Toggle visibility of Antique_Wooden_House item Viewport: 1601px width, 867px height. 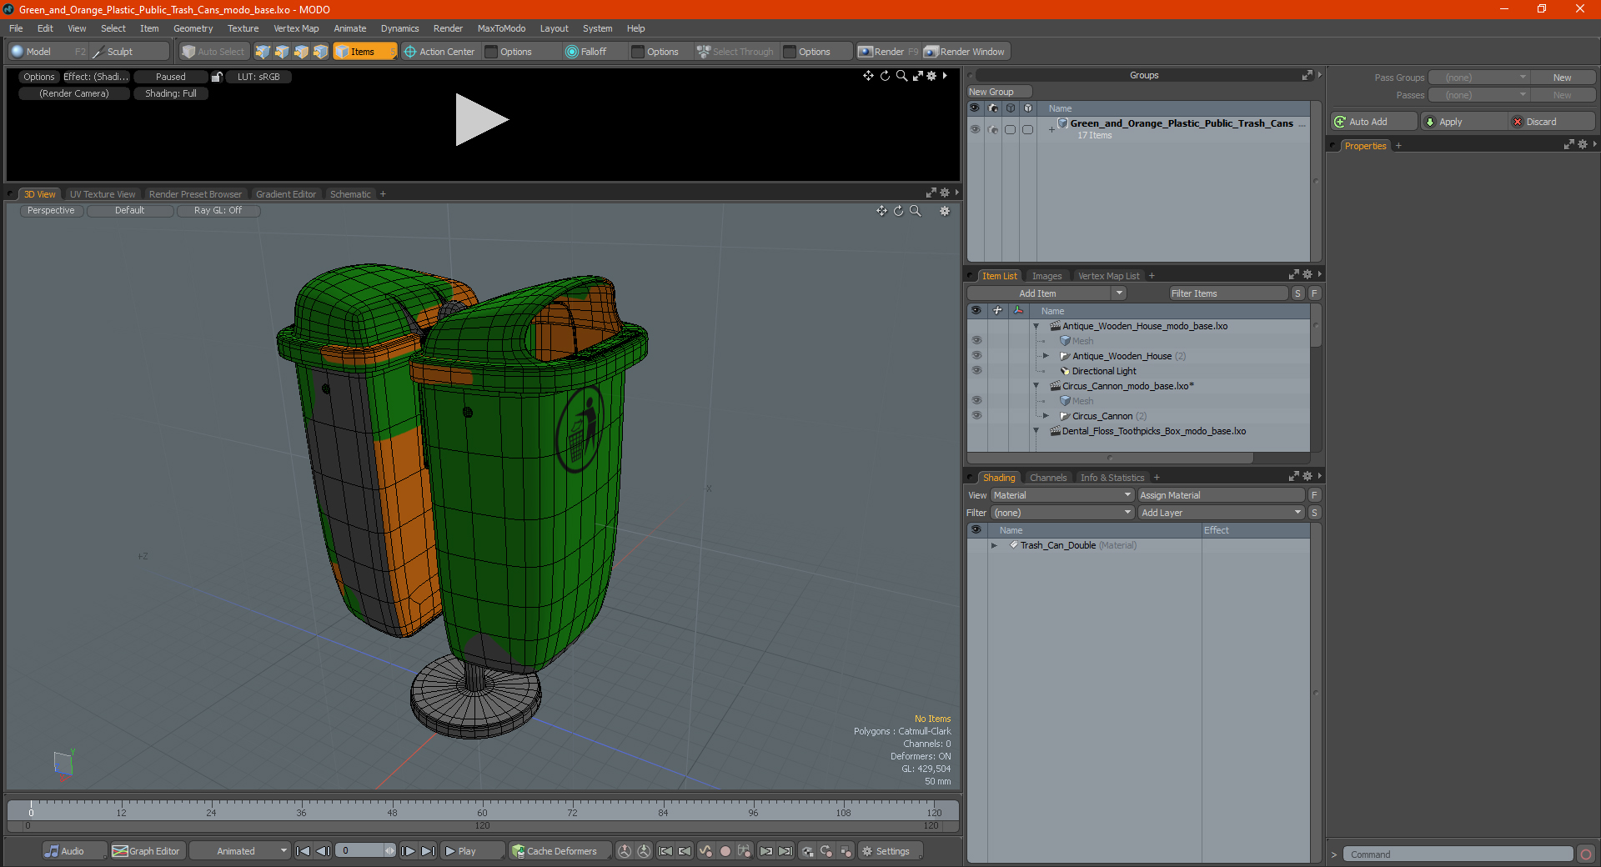pos(976,356)
